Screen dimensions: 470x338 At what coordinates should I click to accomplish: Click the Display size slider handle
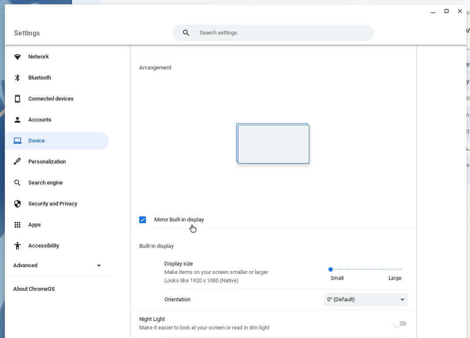331,269
